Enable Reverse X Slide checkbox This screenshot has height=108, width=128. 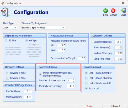point(8,73)
